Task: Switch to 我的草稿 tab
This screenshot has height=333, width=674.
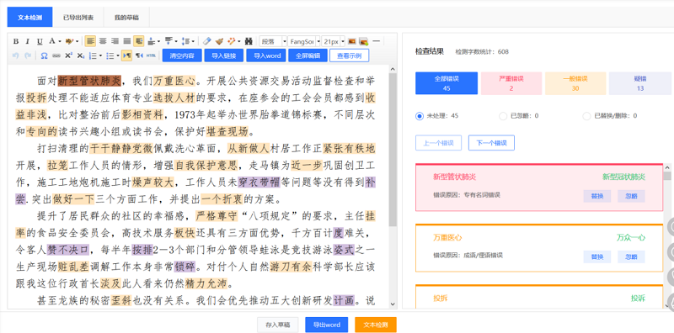Action: tap(126, 18)
